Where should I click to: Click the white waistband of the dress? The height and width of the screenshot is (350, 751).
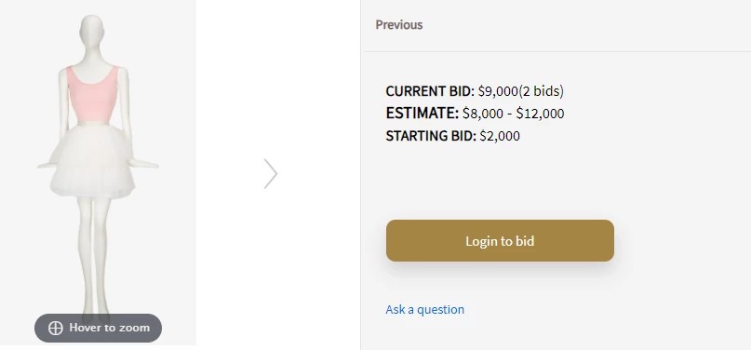93,124
